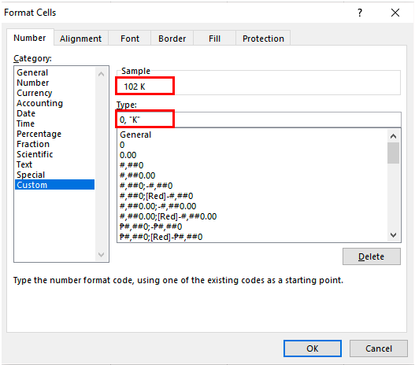Click category list scroll up arrow
Screen dimensions: 415x365
[x=101, y=74]
